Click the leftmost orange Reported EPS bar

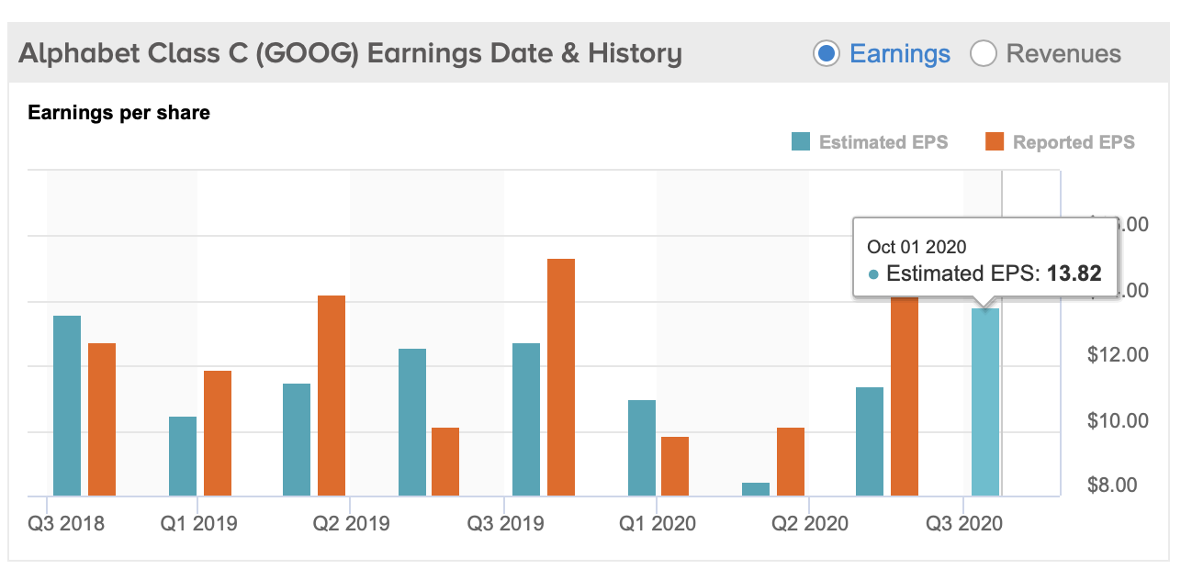pos(102,419)
